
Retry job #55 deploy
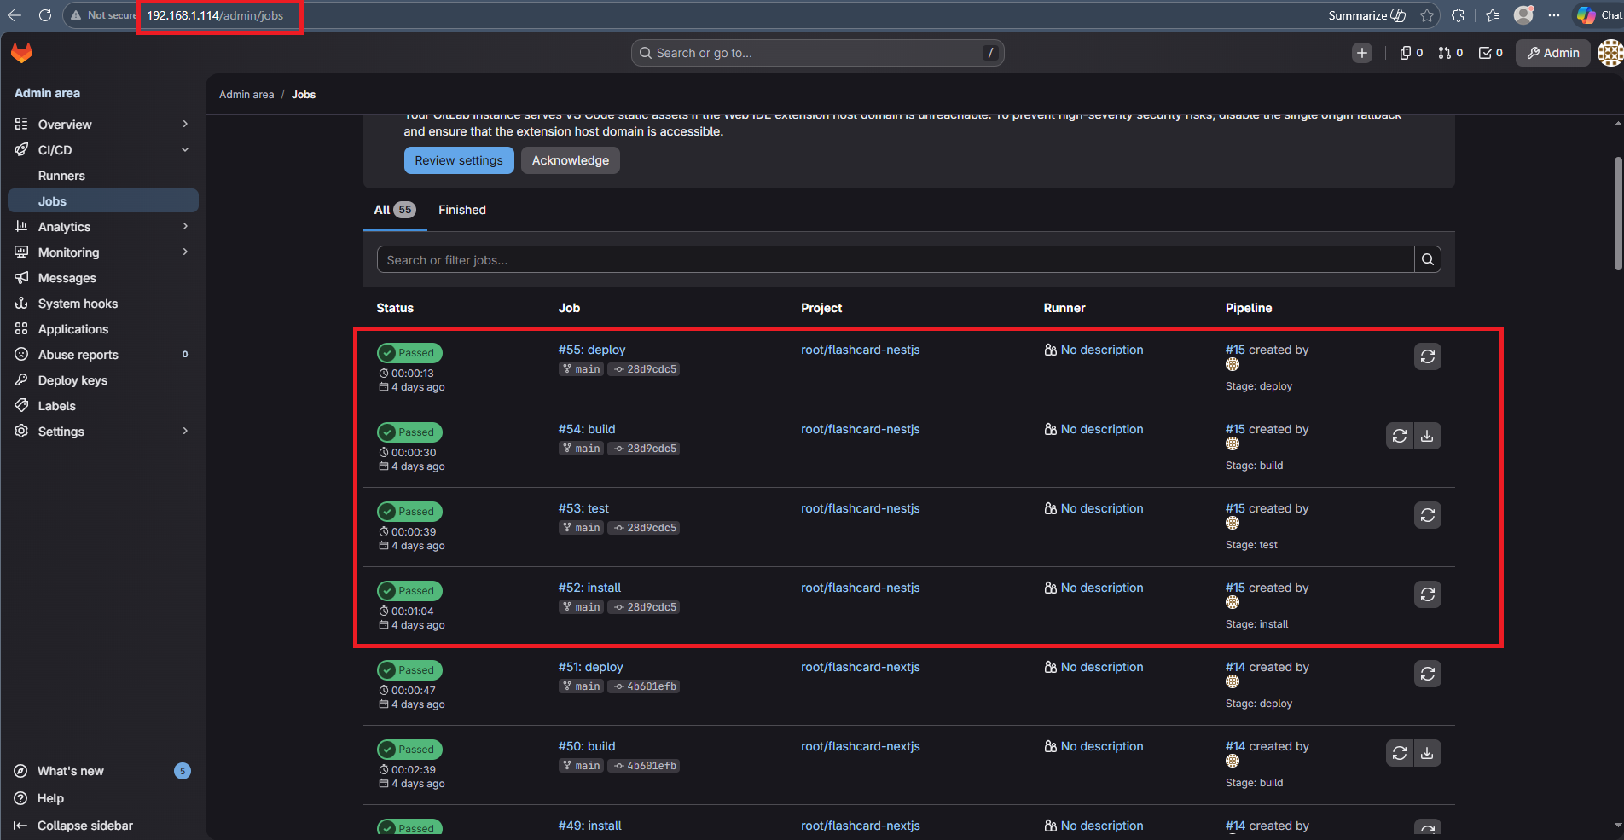pyautogui.click(x=1427, y=356)
